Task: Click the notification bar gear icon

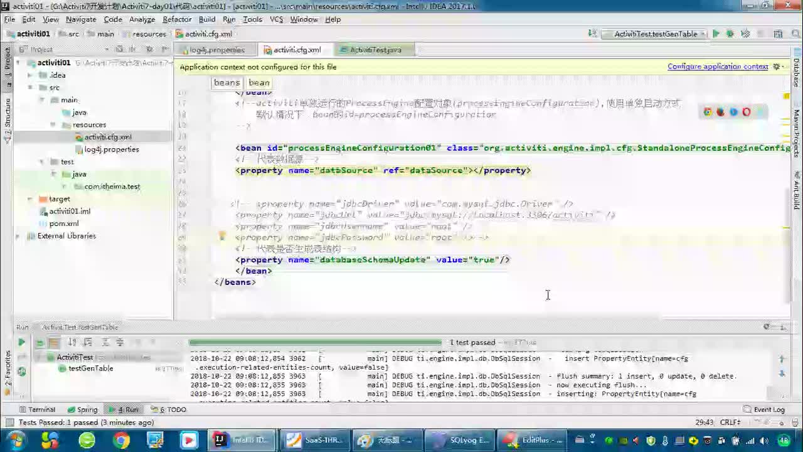Action: point(777,67)
